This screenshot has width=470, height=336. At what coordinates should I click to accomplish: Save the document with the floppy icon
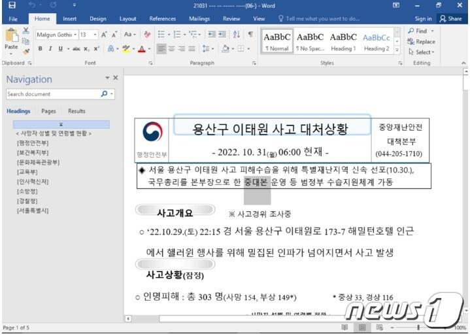coord(12,5)
